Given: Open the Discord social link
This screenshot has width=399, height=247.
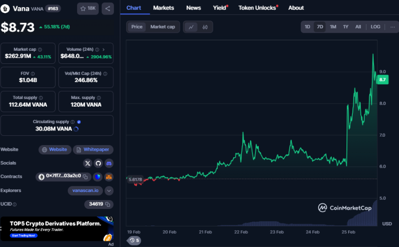Looking at the screenshot, I should [x=109, y=163].
